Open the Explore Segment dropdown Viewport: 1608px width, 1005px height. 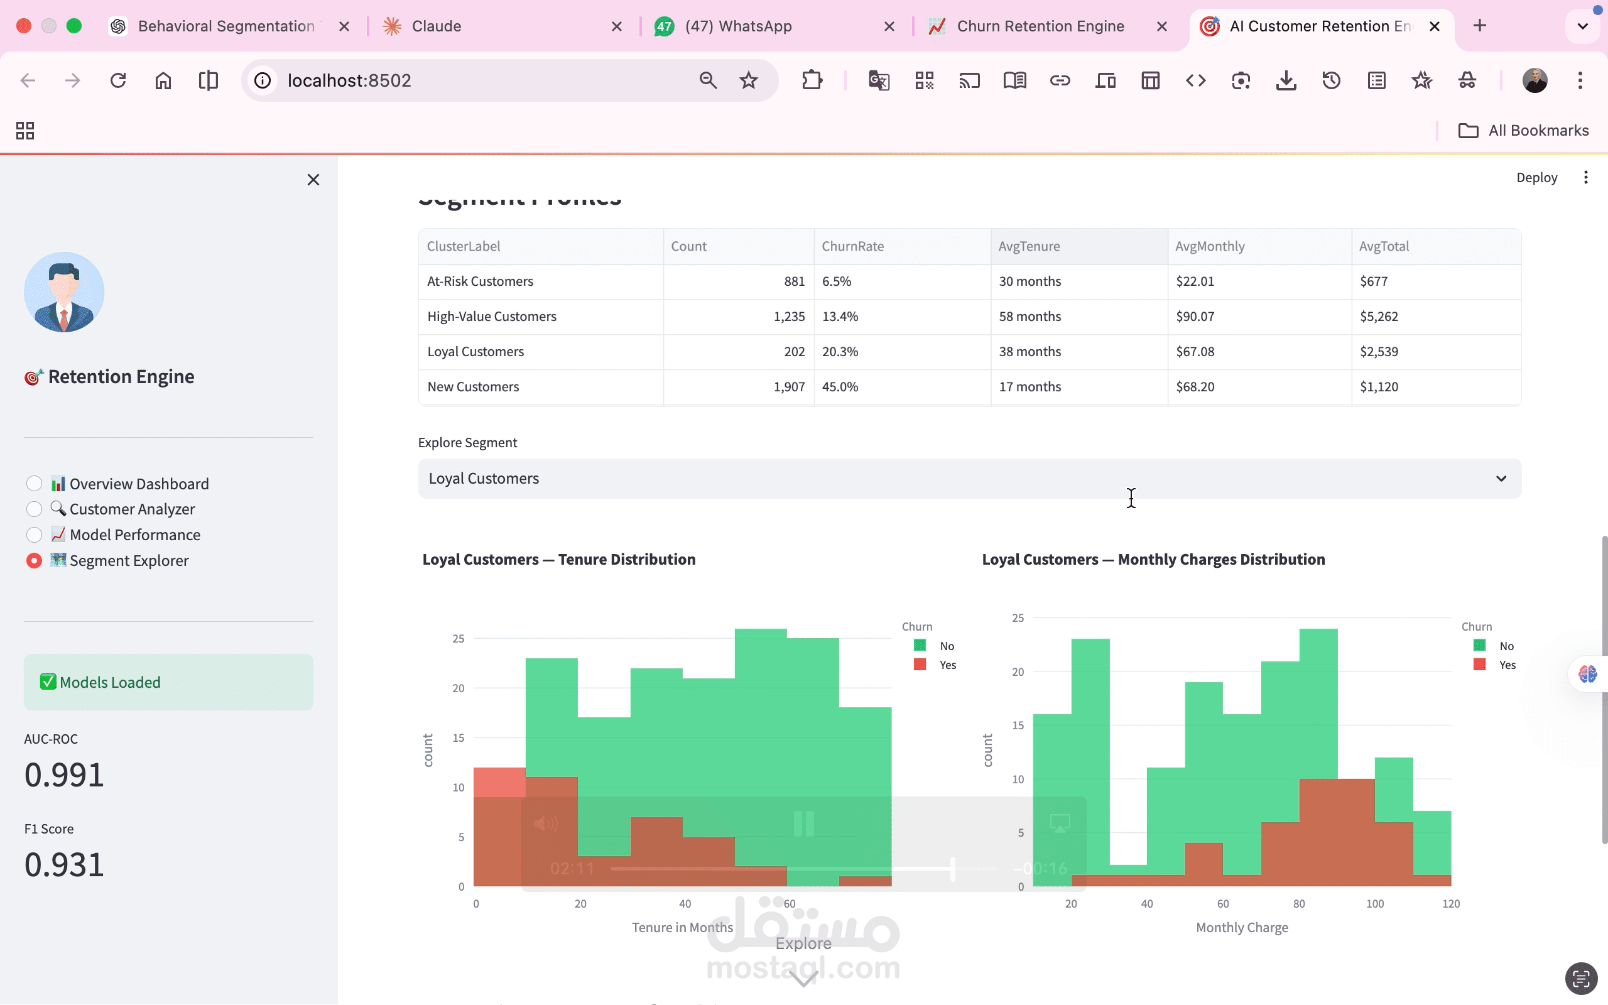coord(969,479)
